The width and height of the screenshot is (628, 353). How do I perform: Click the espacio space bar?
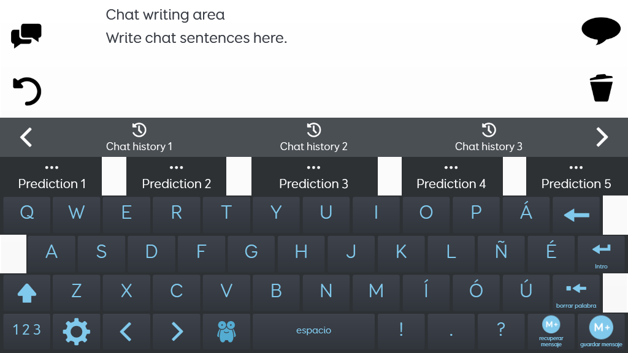[313, 332]
